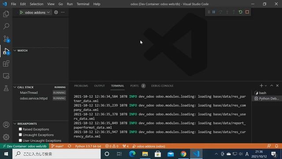Open the Terminal menu
The width and height of the screenshot is (282, 159).
pyautogui.click(x=83, y=4)
